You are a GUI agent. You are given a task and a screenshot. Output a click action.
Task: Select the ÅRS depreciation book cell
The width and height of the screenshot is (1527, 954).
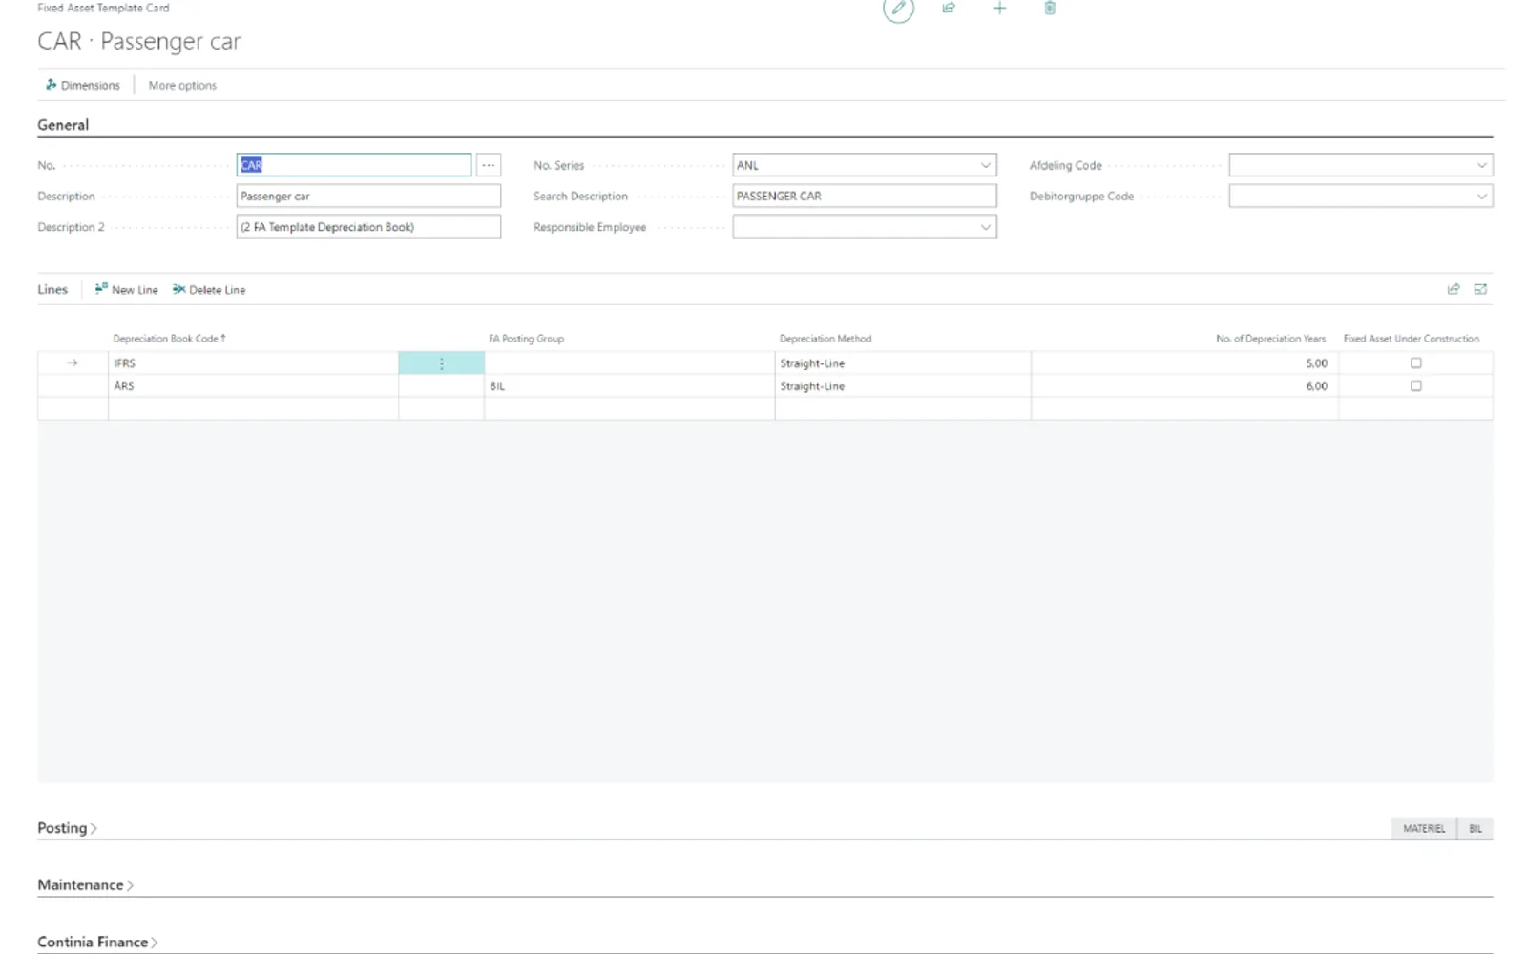(x=253, y=386)
